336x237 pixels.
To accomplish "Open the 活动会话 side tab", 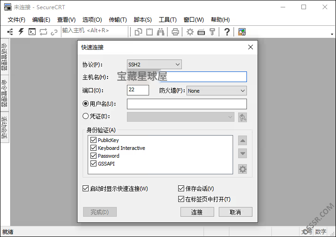I will (x=5, y=127).
